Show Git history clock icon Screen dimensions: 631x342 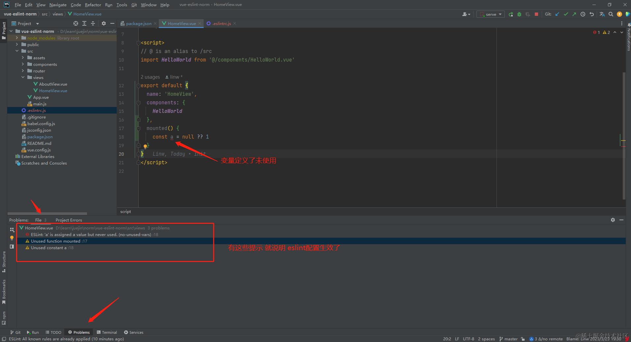583,14
